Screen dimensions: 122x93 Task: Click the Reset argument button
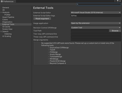click(42, 19)
